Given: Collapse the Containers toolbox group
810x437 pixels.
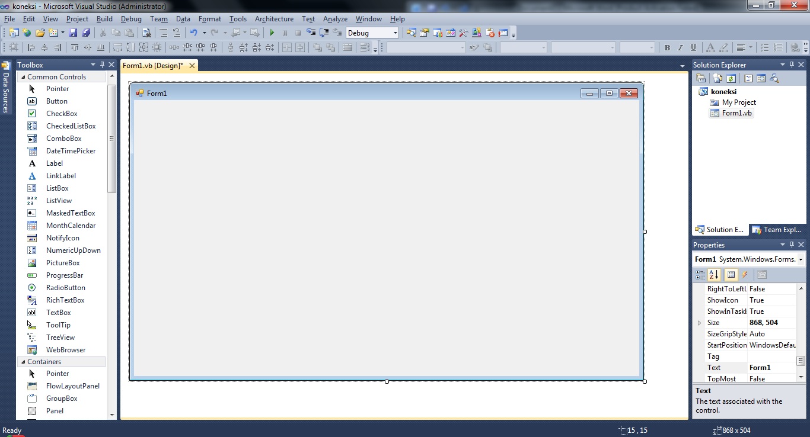Looking at the screenshot, I should (23, 362).
